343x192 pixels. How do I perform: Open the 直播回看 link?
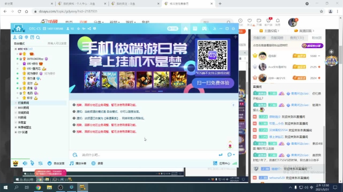[x=304, y=31]
